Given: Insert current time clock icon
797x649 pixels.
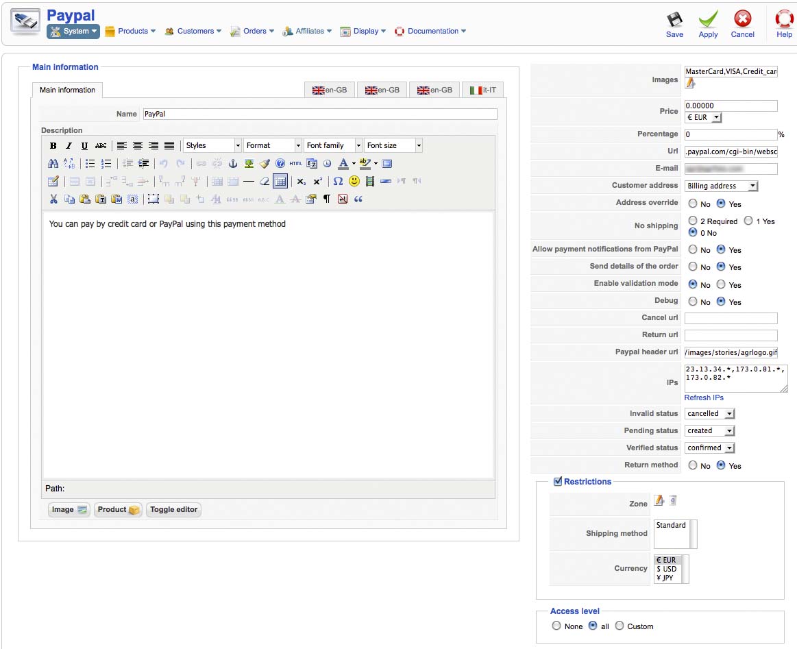Looking at the screenshot, I should (328, 164).
